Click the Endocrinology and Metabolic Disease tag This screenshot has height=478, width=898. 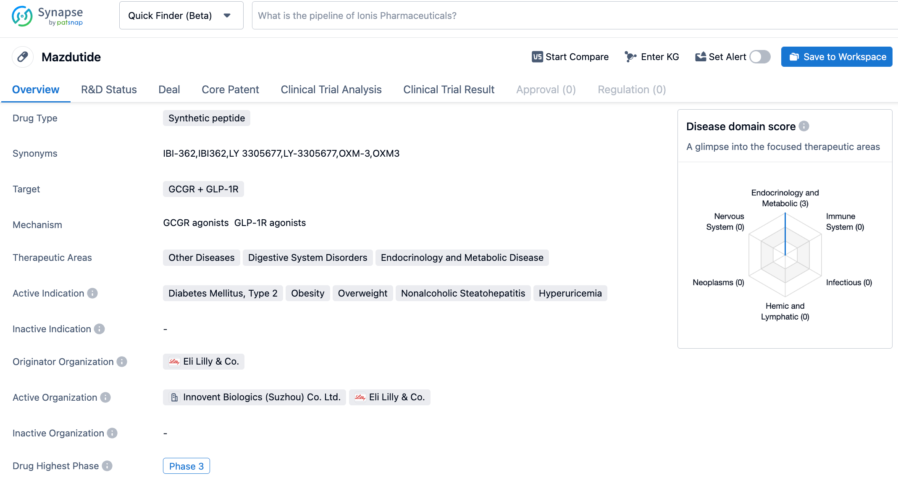[x=462, y=258]
